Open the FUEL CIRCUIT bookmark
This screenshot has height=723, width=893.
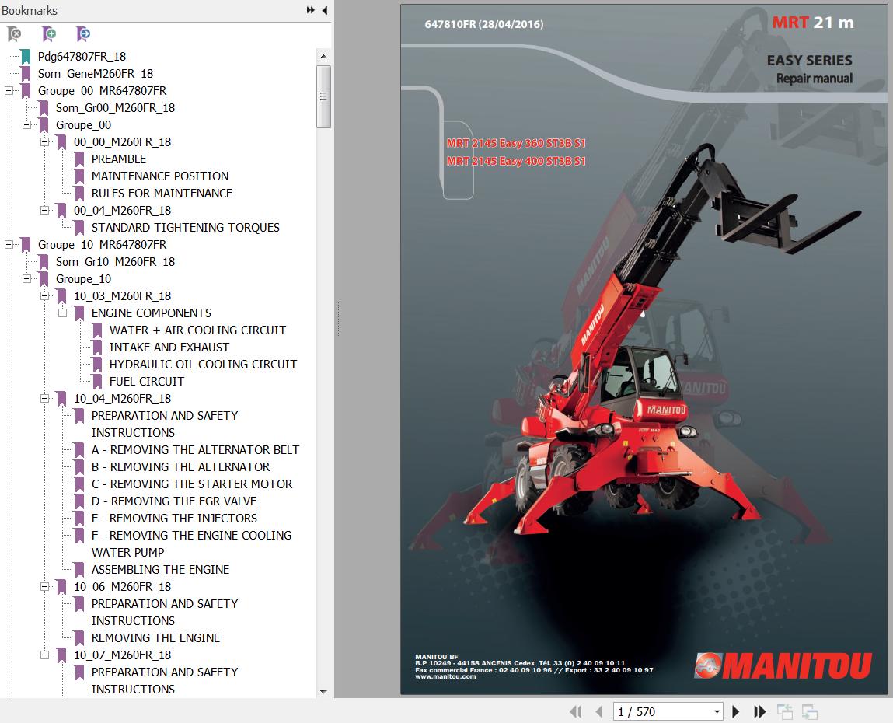click(x=146, y=381)
